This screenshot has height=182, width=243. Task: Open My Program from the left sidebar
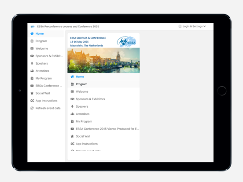click(46, 78)
